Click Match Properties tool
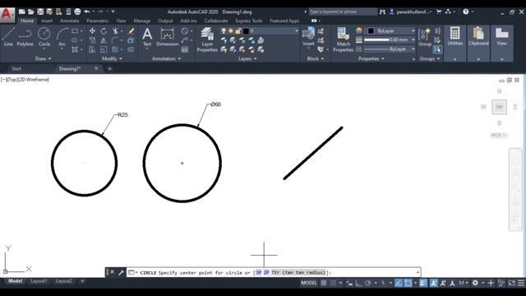Viewport: 526px width, 296px height. point(344,39)
